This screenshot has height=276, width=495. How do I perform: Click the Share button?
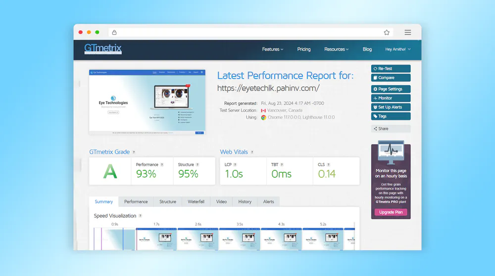[x=391, y=129]
